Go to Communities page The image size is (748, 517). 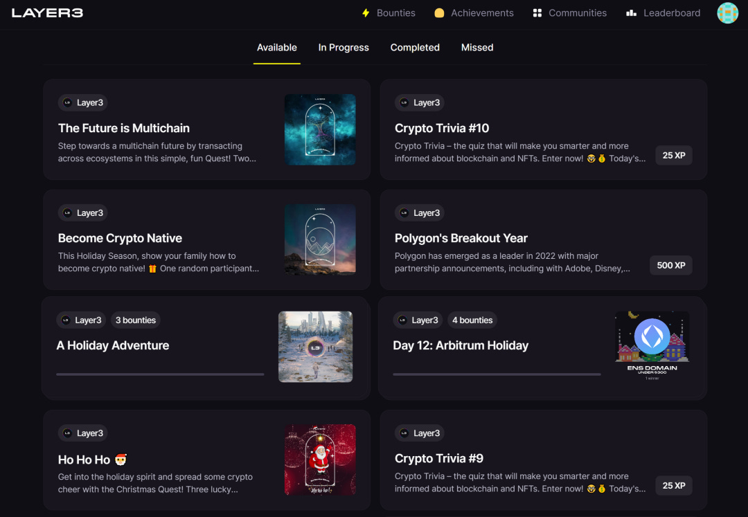577,13
